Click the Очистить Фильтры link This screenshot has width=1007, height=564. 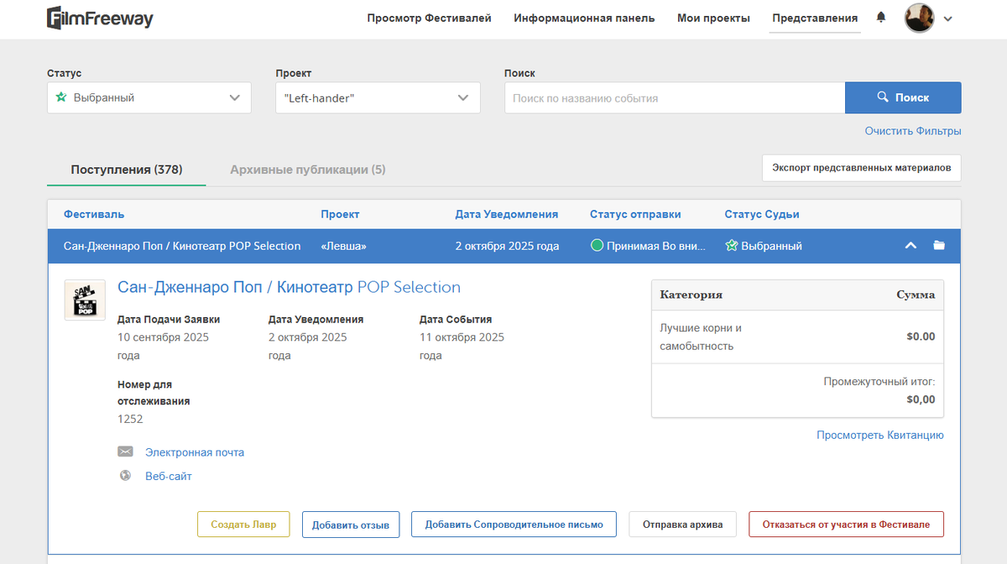tap(913, 131)
